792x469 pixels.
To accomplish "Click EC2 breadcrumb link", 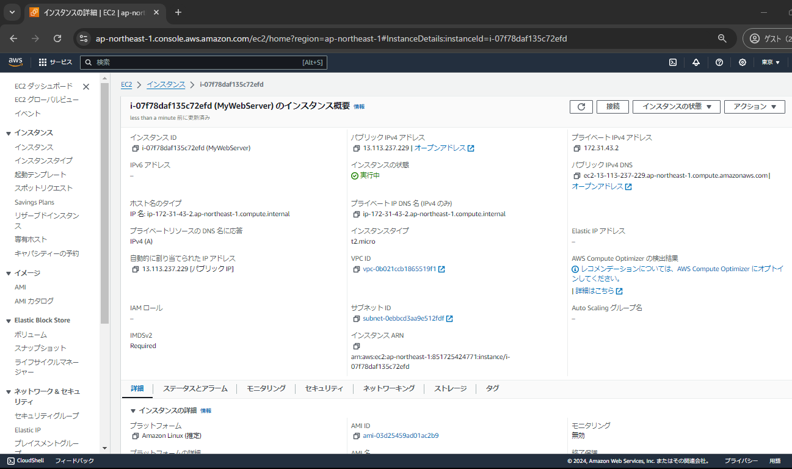I will tap(126, 84).
